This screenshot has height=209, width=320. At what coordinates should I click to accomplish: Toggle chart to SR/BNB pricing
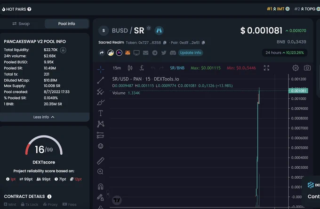pyautogui.click(x=177, y=68)
